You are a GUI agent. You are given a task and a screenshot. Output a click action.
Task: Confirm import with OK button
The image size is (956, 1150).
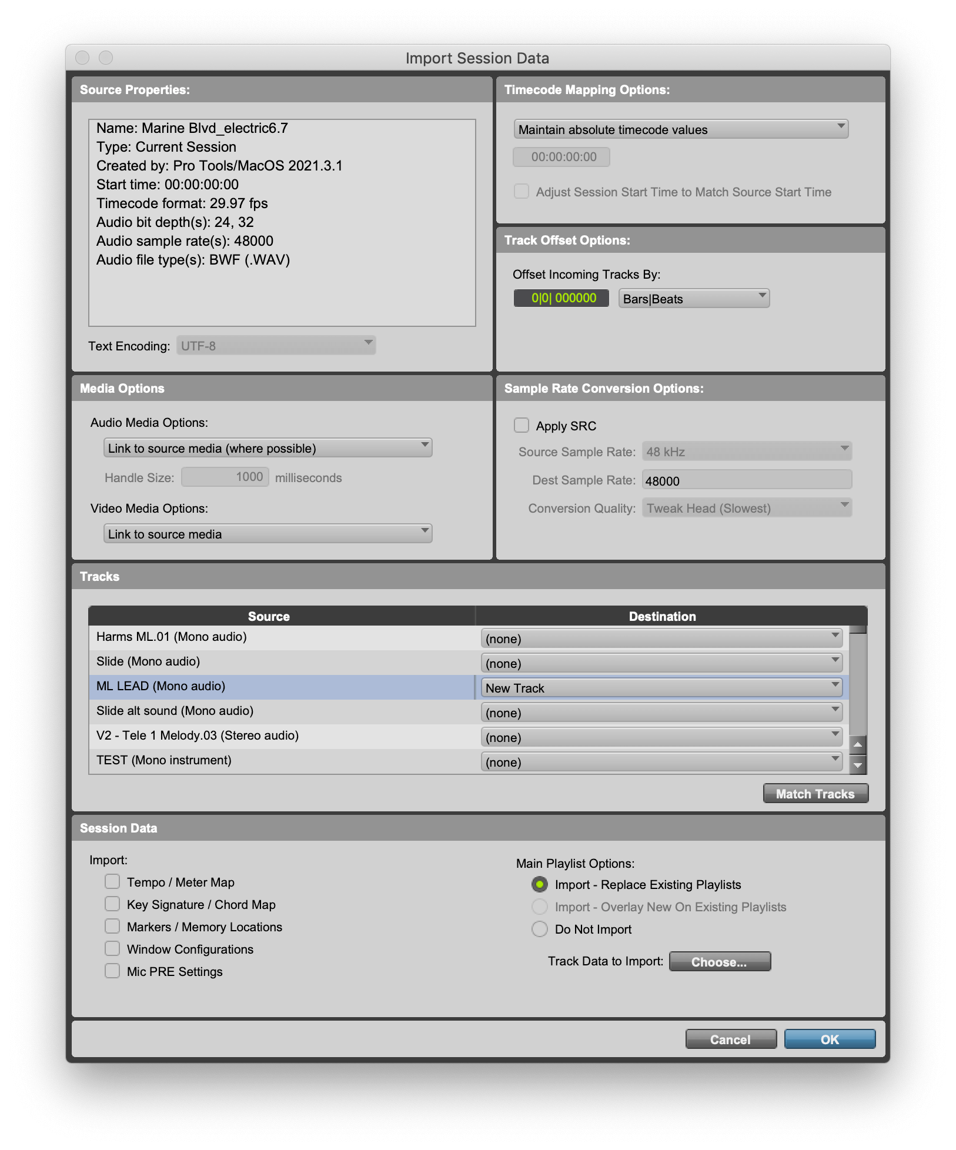[x=830, y=1039]
